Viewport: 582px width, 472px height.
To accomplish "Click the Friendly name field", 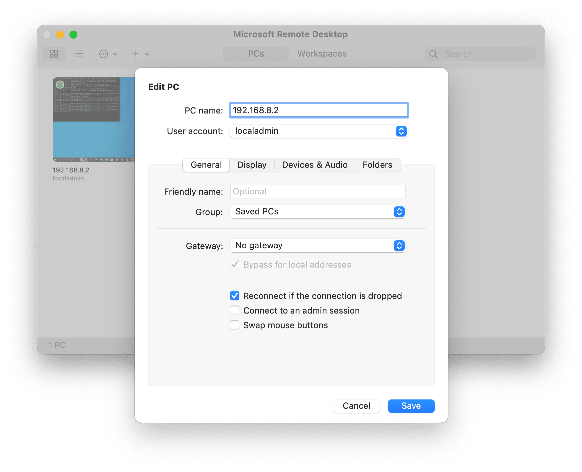I will (x=318, y=191).
